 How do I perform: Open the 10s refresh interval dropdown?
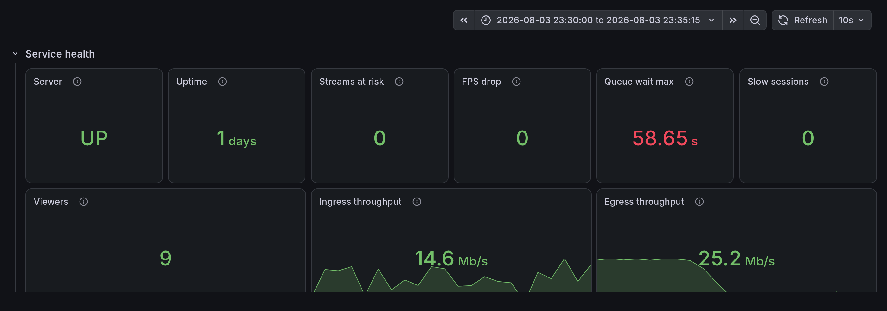pyautogui.click(x=852, y=20)
